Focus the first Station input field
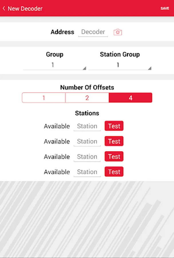 (x=87, y=126)
